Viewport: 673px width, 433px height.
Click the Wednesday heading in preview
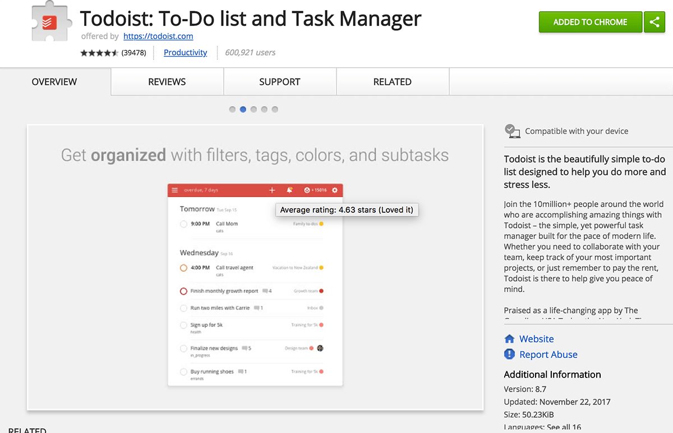(199, 253)
